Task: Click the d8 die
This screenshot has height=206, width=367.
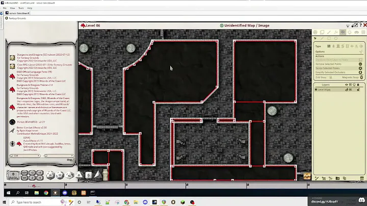Action: (x=79, y=174)
